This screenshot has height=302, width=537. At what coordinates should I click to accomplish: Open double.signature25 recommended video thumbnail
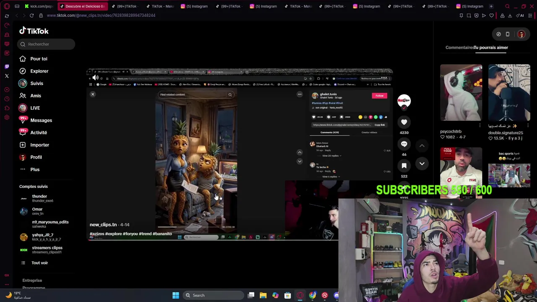tap(509, 93)
